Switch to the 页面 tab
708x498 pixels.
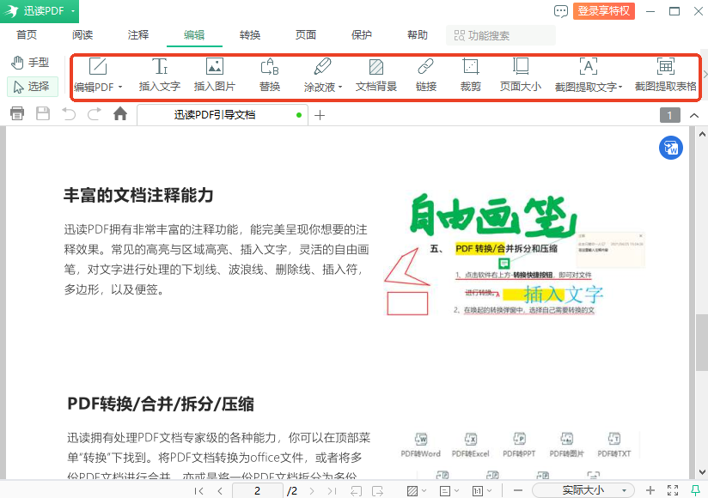coord(306,35)
